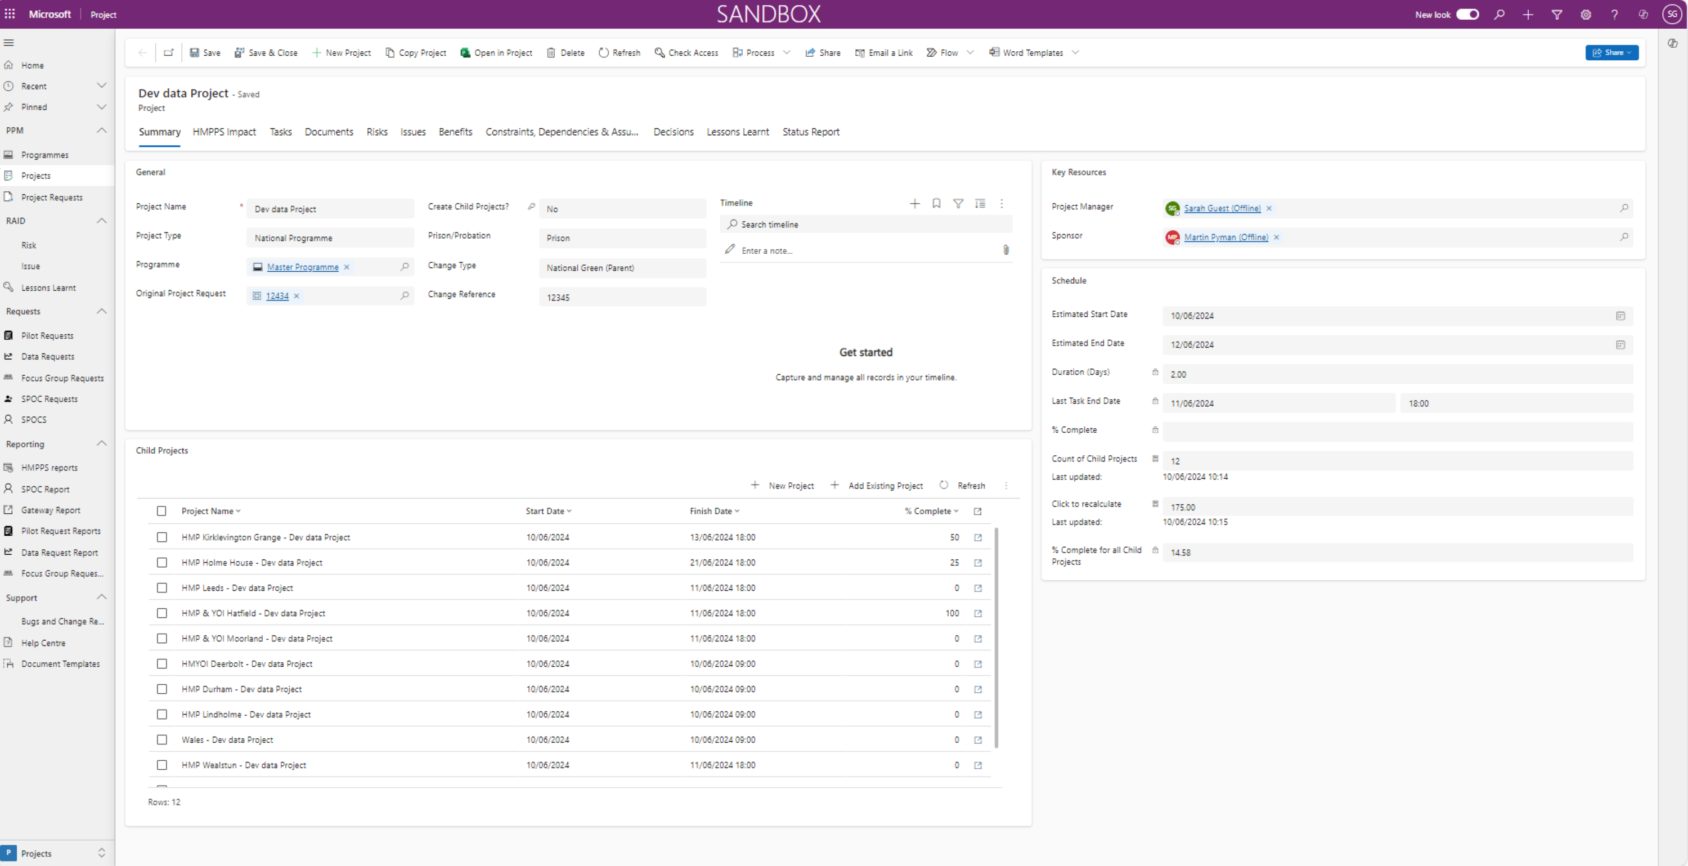The width and height of the screenshot is (1688, 866).
Task: Click the Child Projects grid scrollbar
Action: pyautogui.click(x=996, y=637)
